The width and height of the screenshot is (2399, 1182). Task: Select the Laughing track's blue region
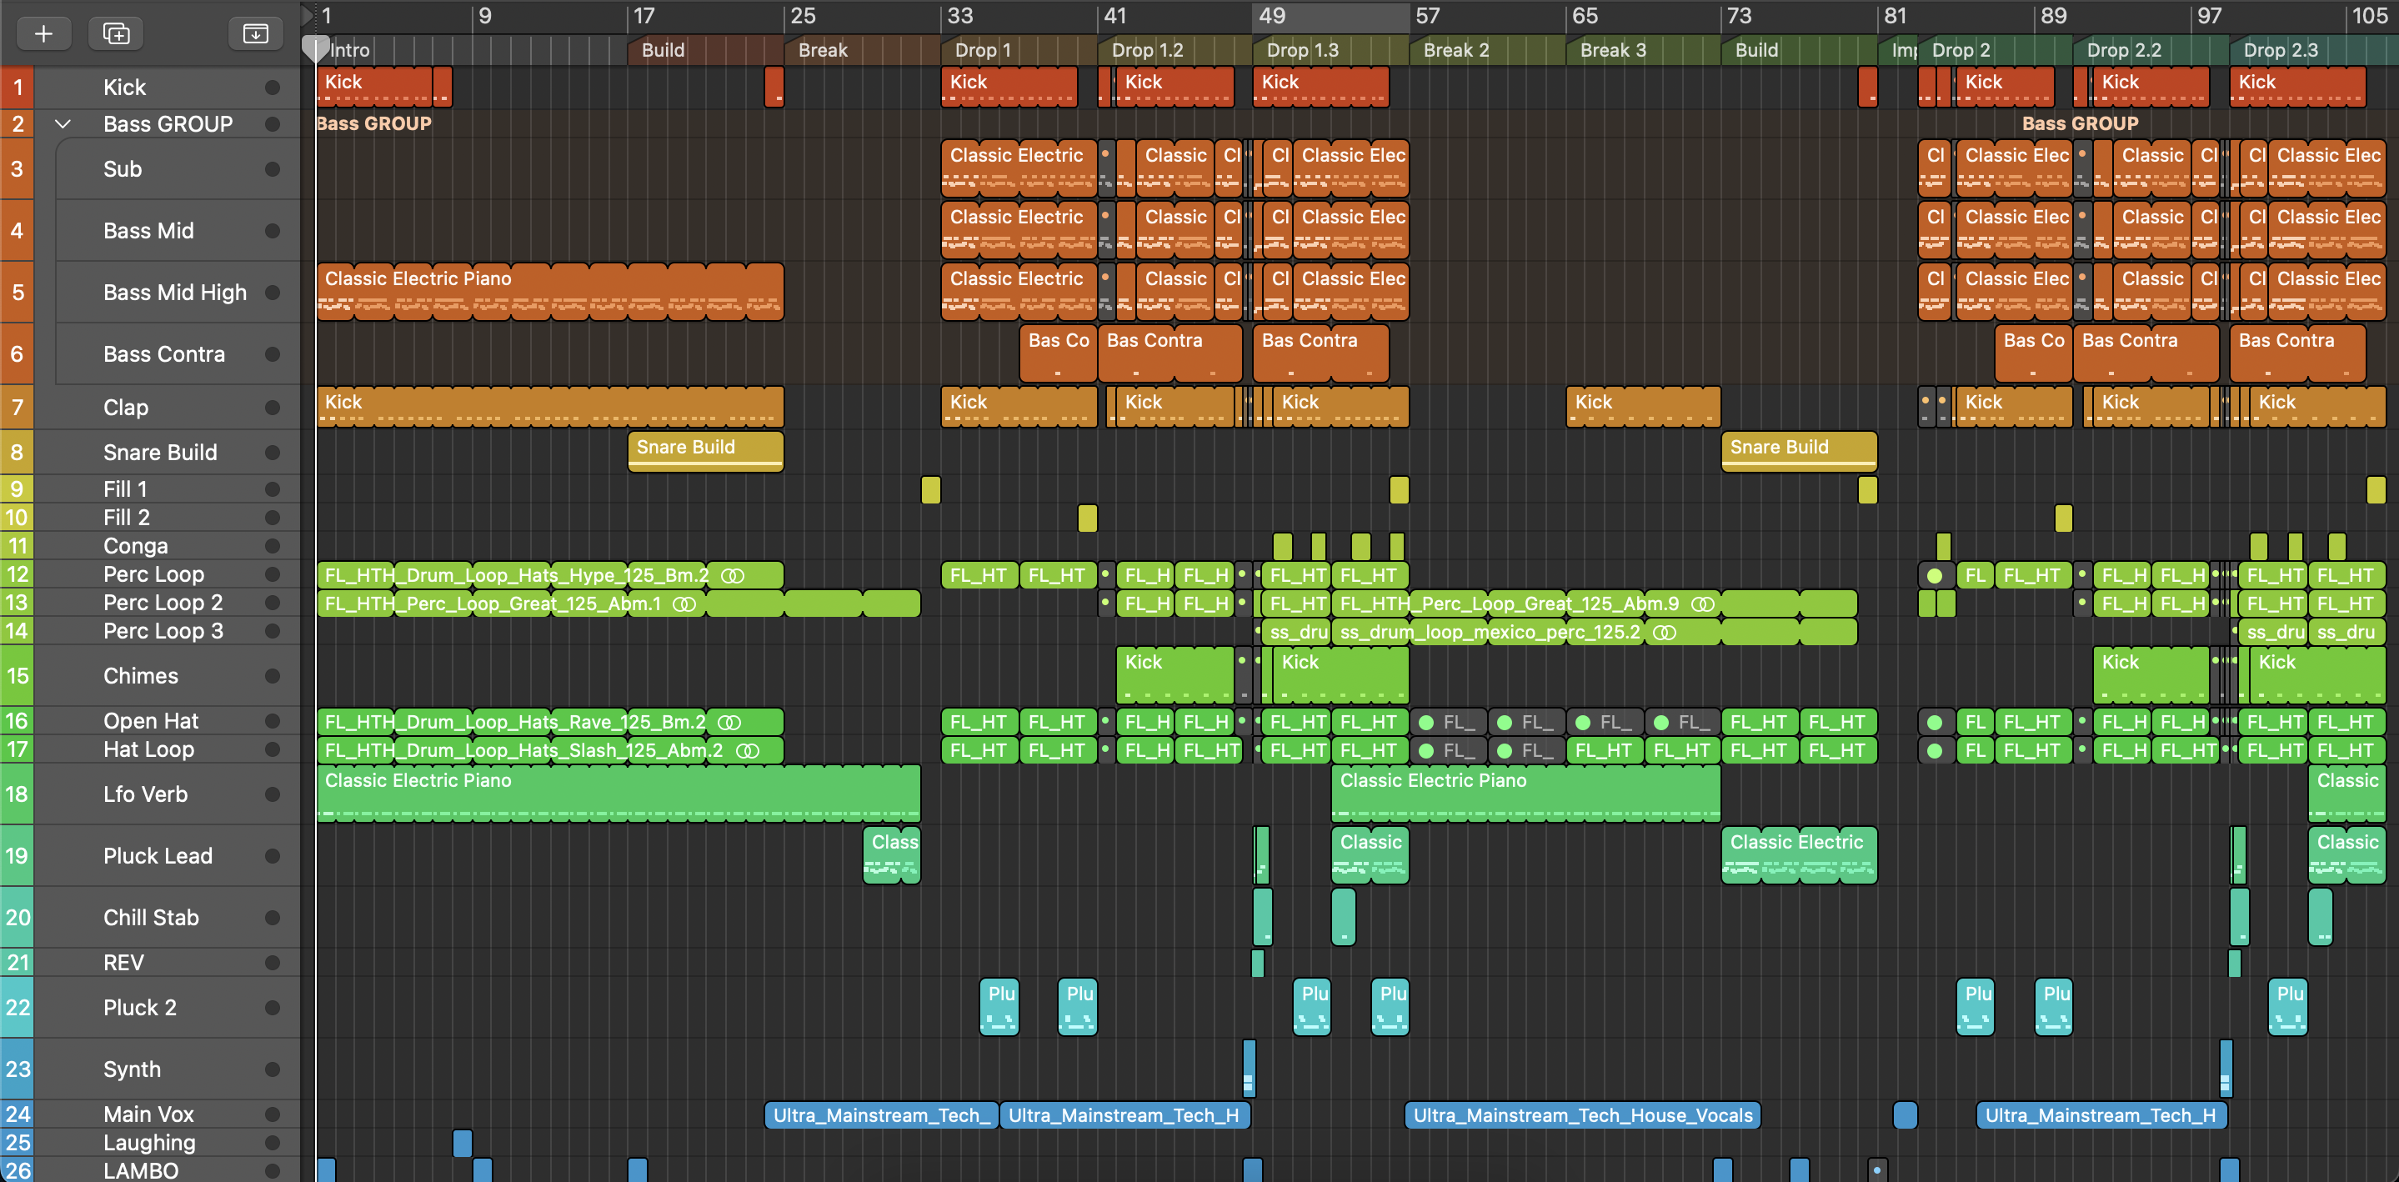(462, 1143)
